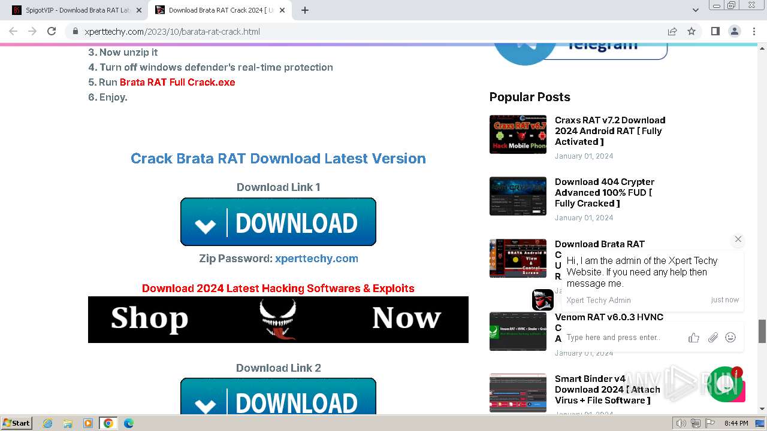The width and height of the screenshot is (767, 431).
Task: Close the SpigotVIP tab
Action: [x=138, y=10]
